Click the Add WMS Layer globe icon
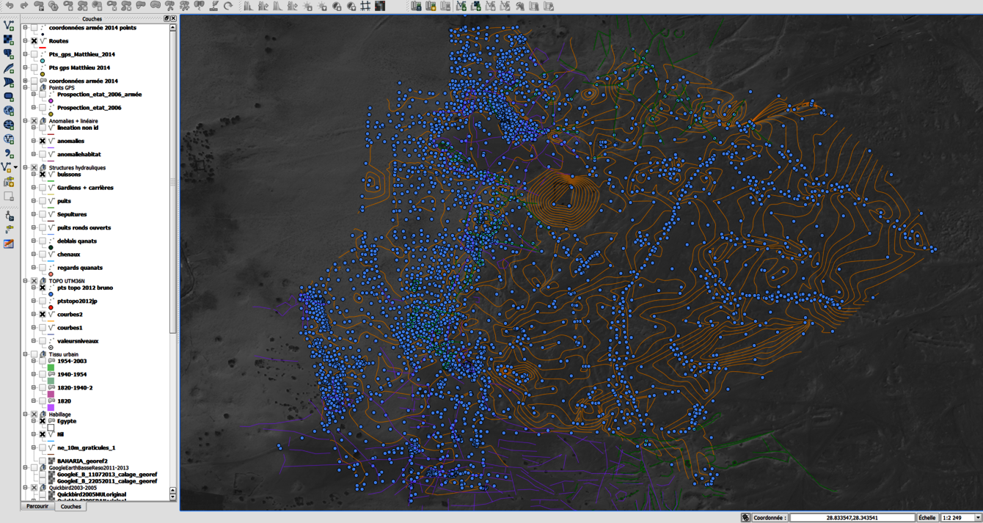Screen dimensions: 983x523 9,111
